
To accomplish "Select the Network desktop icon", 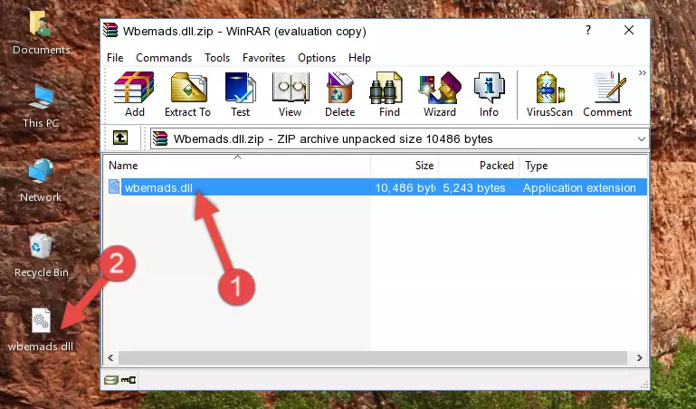I will pyautogui.click(x=41, y=181).
